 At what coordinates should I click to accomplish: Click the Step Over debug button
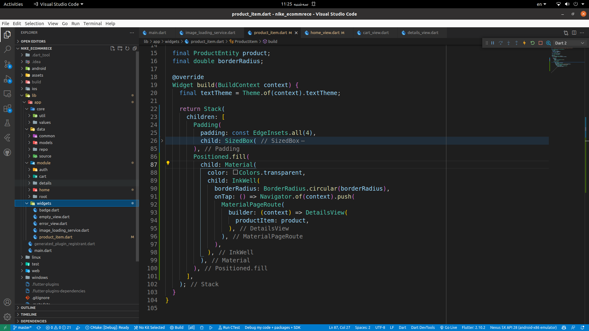(x=501, y=43)
